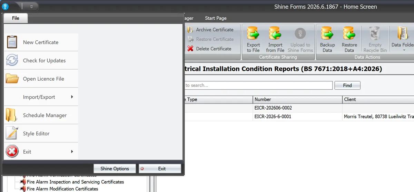Screen dimensions: 414x192
Task: Choose Open Licence File menu entry
Action: [41, 79]
